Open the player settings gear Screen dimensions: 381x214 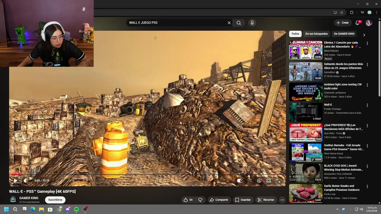point(259,180)
